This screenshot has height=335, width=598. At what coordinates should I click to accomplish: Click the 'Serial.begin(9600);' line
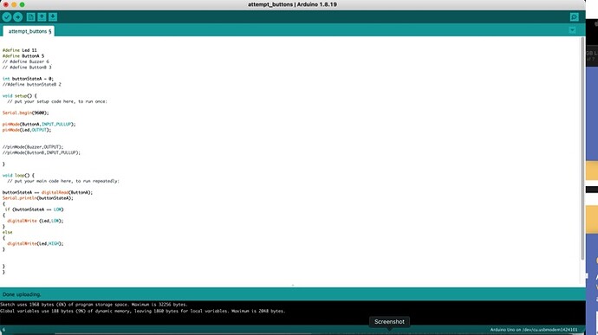25,113
